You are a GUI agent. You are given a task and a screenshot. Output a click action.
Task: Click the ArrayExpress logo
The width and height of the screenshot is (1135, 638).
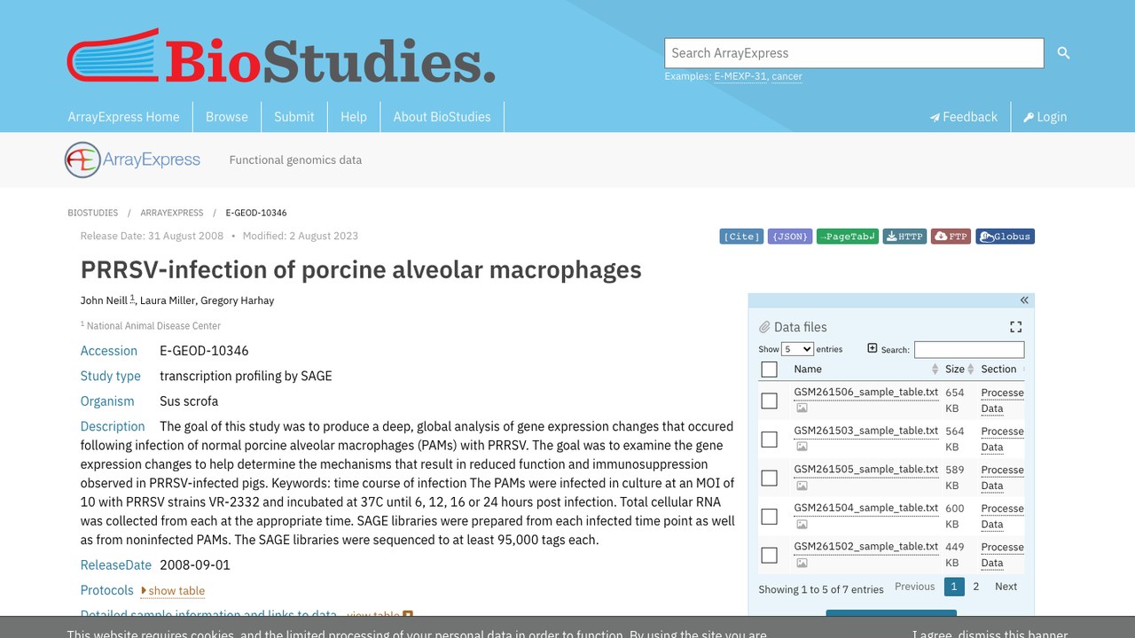click(x=133, y=160)
